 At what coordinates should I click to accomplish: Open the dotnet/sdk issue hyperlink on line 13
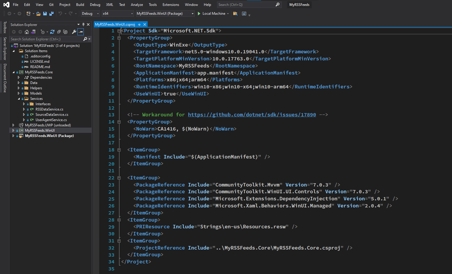click(252, 115)
